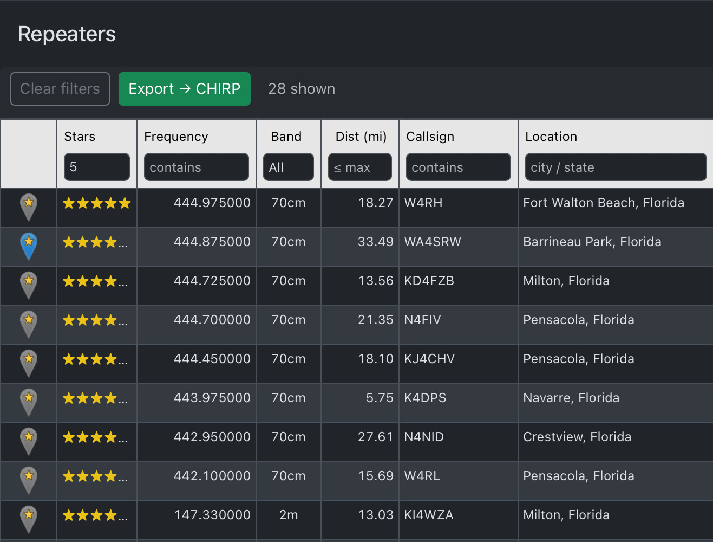This screenshot has height=542, width=713.
Task: Click the Stars filter field
Action: 96,167
